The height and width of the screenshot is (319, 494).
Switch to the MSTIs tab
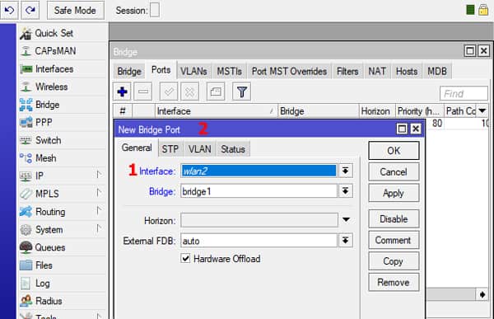pos(230,72)
